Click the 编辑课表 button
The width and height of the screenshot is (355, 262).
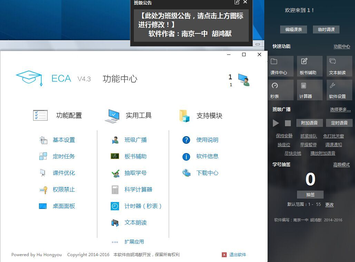(x=293, y=29)
